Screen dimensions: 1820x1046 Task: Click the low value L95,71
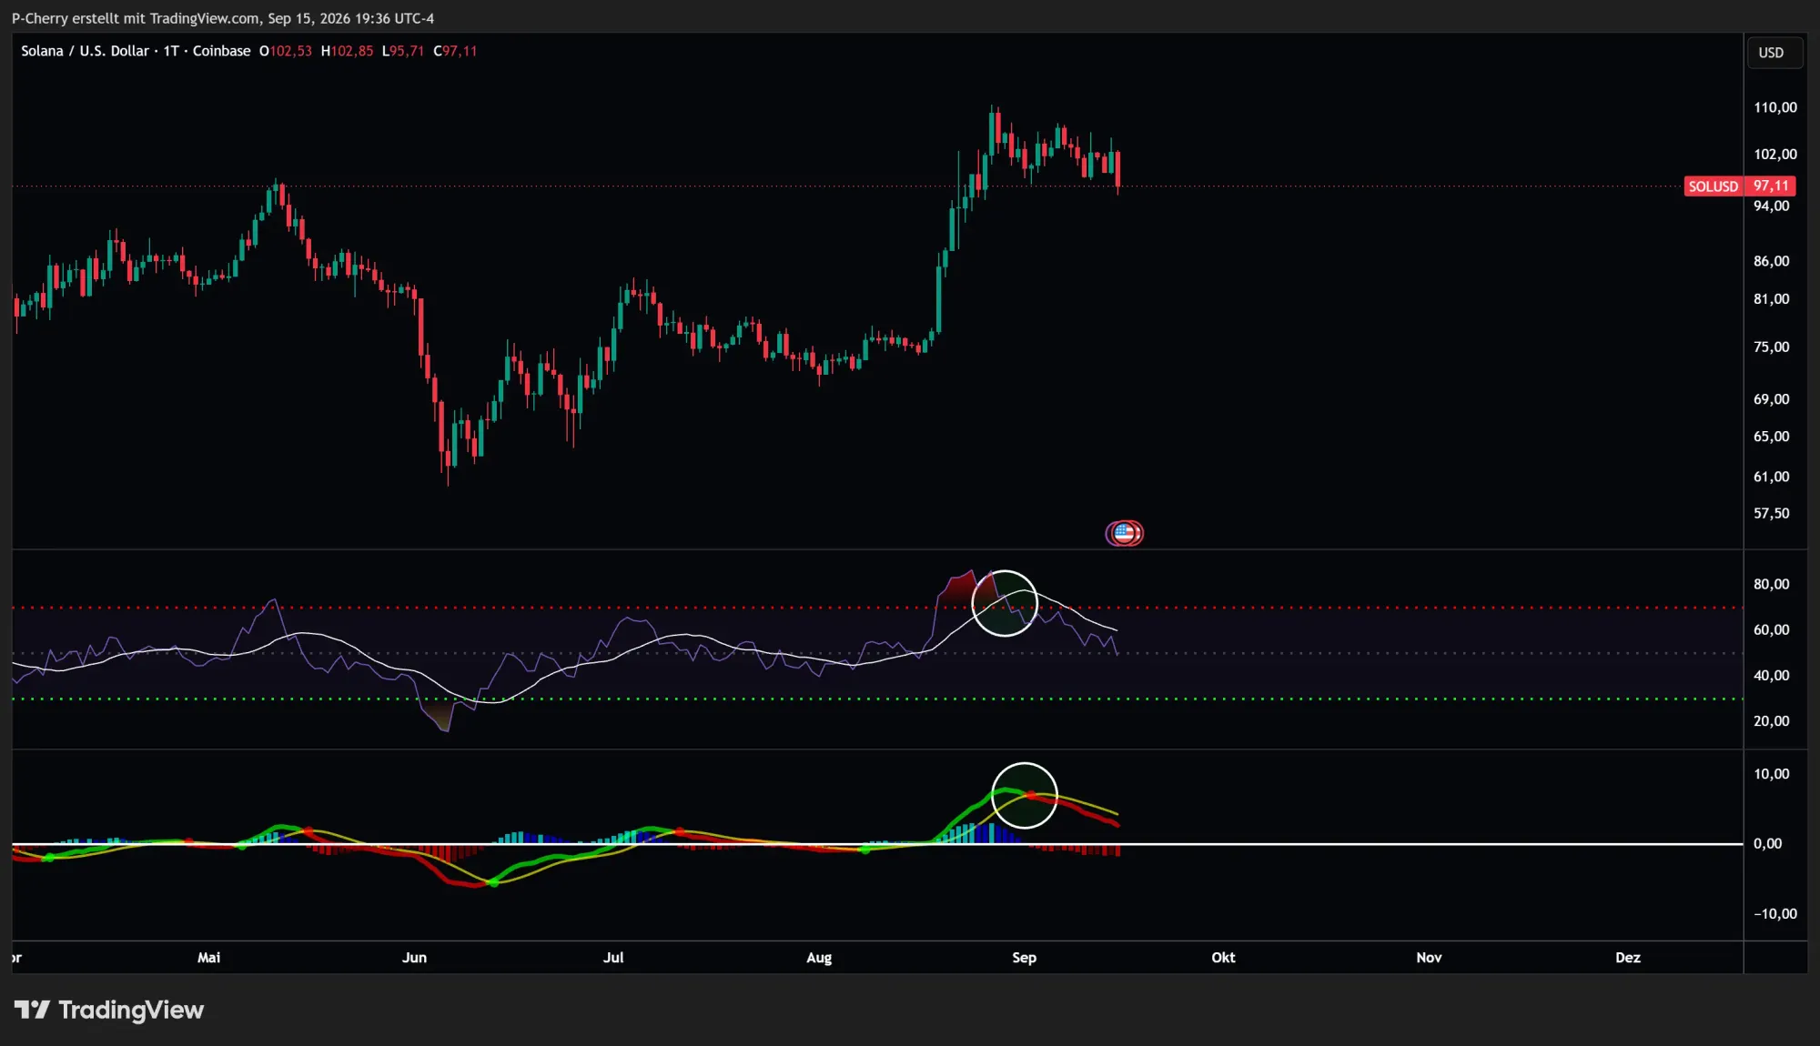[403, 51]
